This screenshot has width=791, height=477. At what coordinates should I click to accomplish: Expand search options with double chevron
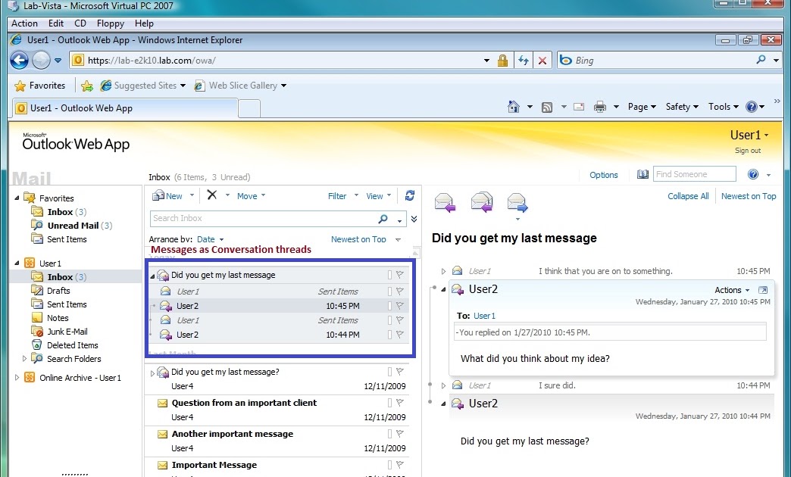(x=414, y=219)
